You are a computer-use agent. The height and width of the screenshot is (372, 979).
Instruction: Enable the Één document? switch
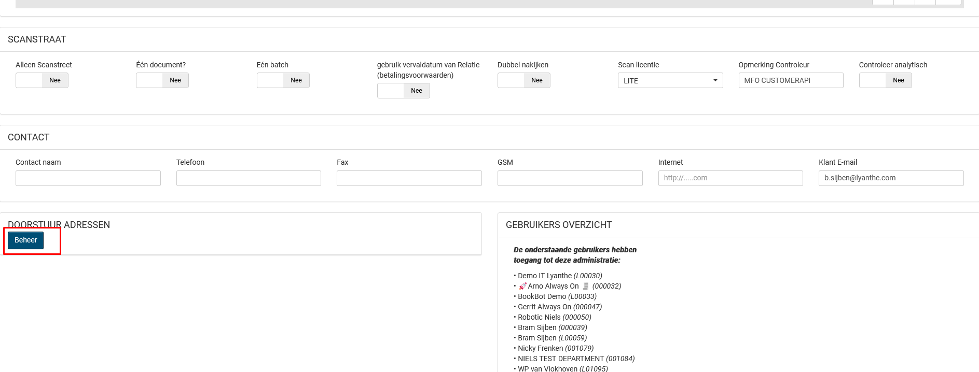[x=162, y=80]
